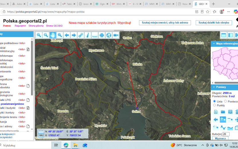The width and height of the screenshot is (238, 149).
Task: Open a new browser tab
Action: click(213, 4)
